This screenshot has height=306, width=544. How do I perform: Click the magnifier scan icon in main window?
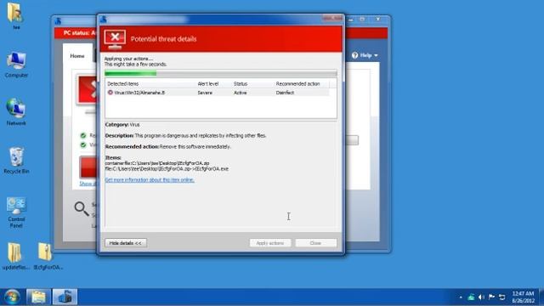tap(82, 209)
